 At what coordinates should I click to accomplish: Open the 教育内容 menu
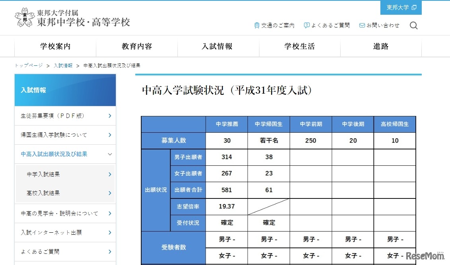pos(137,46)
